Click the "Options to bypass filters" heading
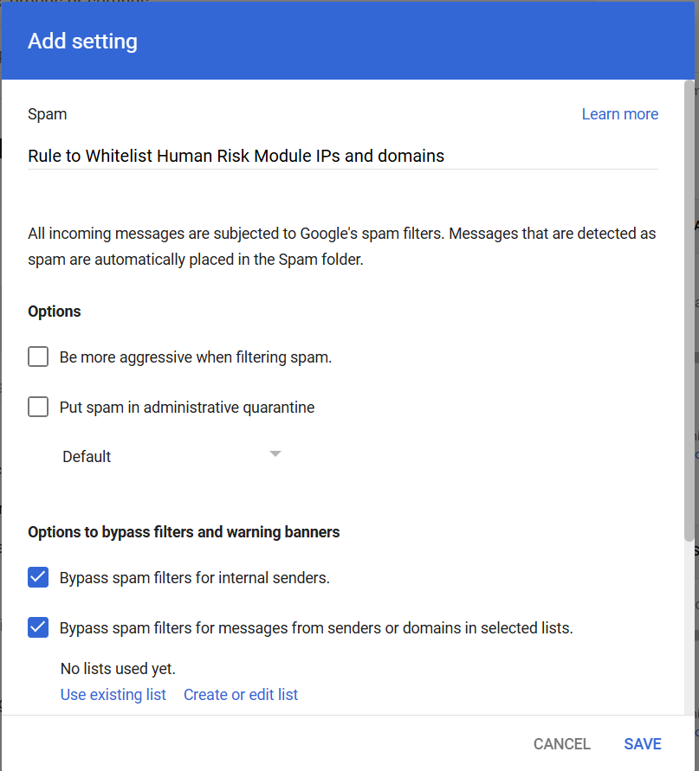The image size is (699, 771). pyautogui.click(x=184, y=532)
